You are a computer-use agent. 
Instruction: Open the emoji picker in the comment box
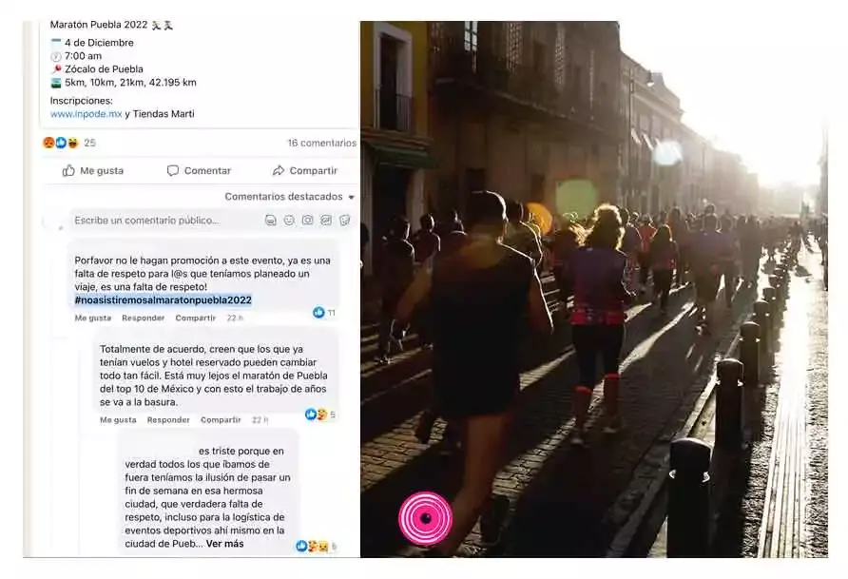tap(289, 221)
